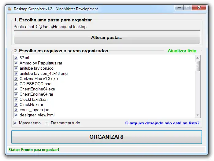Uncheck the Ammo by Papulatus.rar checkbox
Viewport: 214px width, 161px height.
(16, 63)
